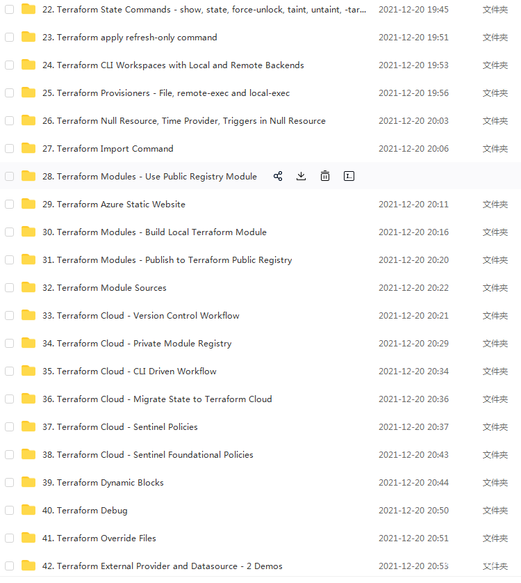Viewport: 521px width, 583px height.
Task: Click the rename icon on row 28
Action: pyautogui.click(x=349, y=176)
